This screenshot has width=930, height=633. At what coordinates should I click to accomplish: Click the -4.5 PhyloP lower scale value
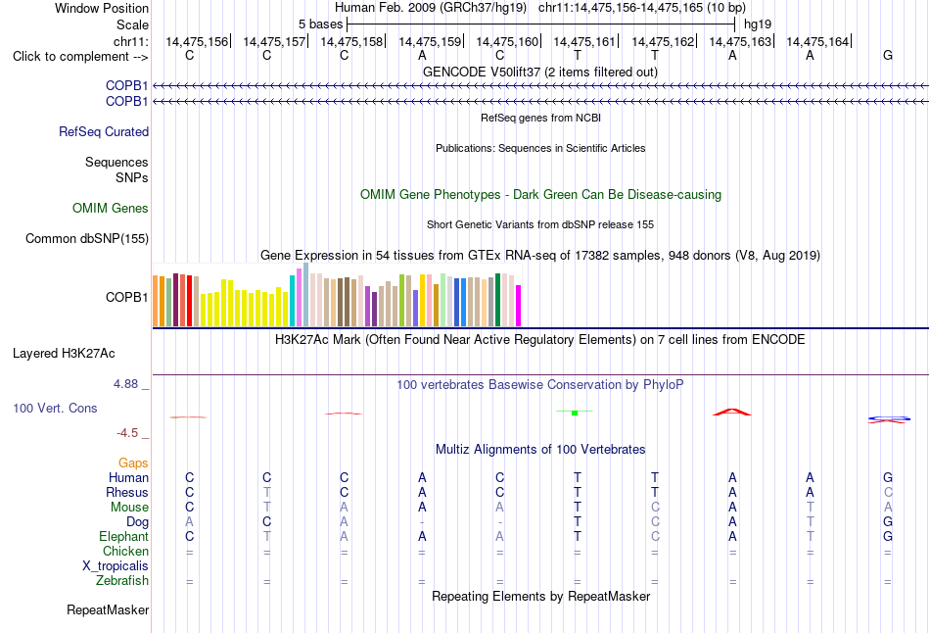point(127,433)
